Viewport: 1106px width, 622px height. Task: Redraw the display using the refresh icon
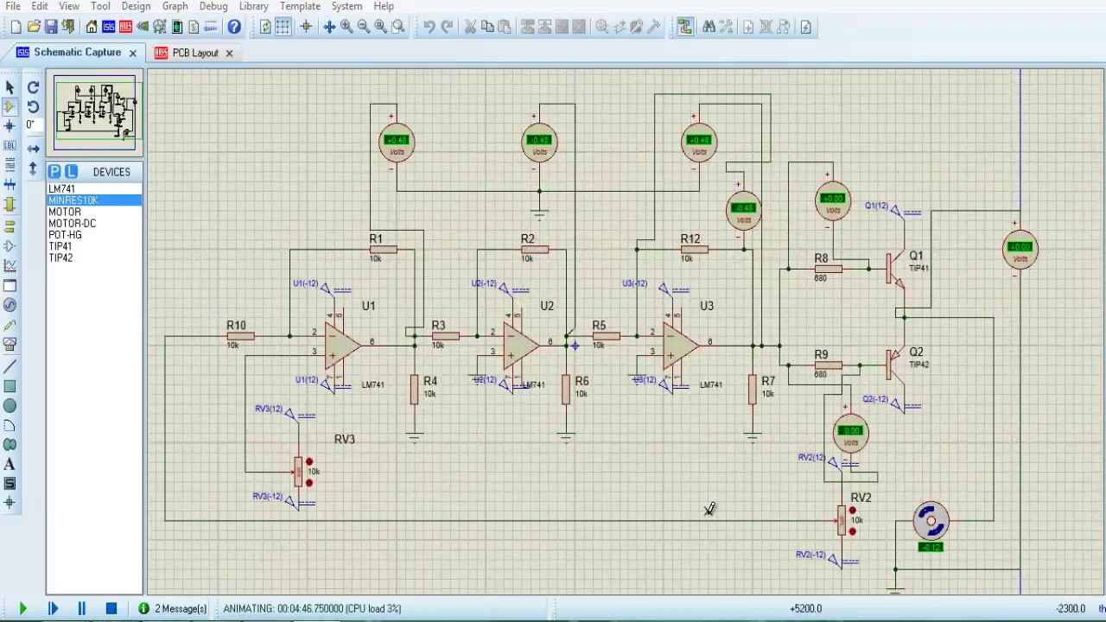pos(265,27)
